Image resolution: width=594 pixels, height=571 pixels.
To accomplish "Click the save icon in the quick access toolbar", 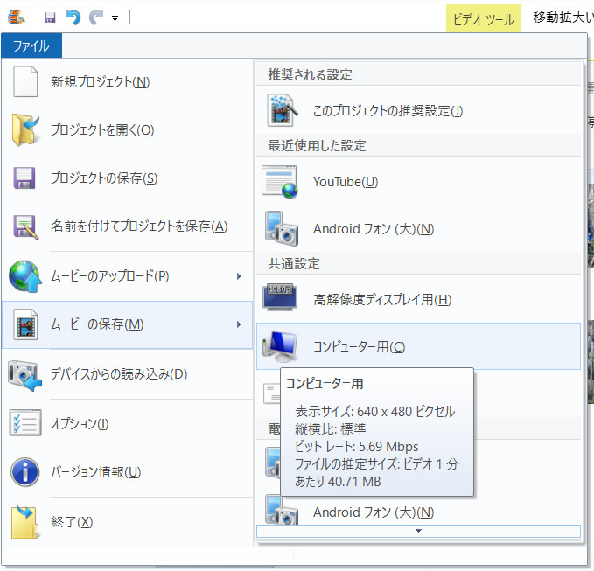I will coord(50,17).
